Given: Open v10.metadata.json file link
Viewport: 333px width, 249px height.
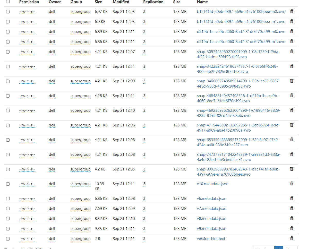Looking at the screenshot, I should 212,184.
